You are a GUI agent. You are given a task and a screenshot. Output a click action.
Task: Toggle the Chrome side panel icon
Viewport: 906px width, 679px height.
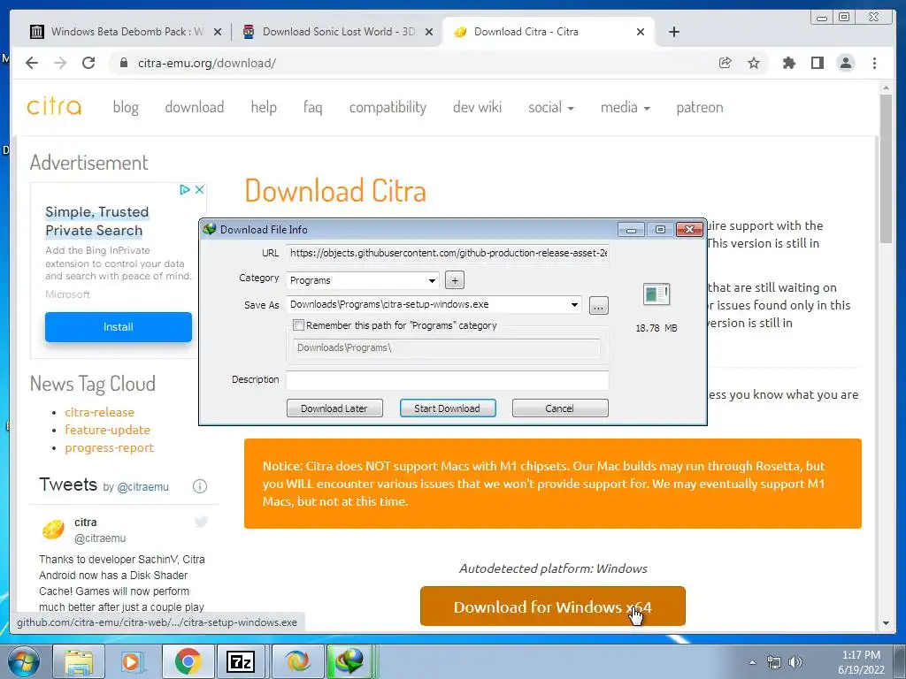tap(817, 63)
